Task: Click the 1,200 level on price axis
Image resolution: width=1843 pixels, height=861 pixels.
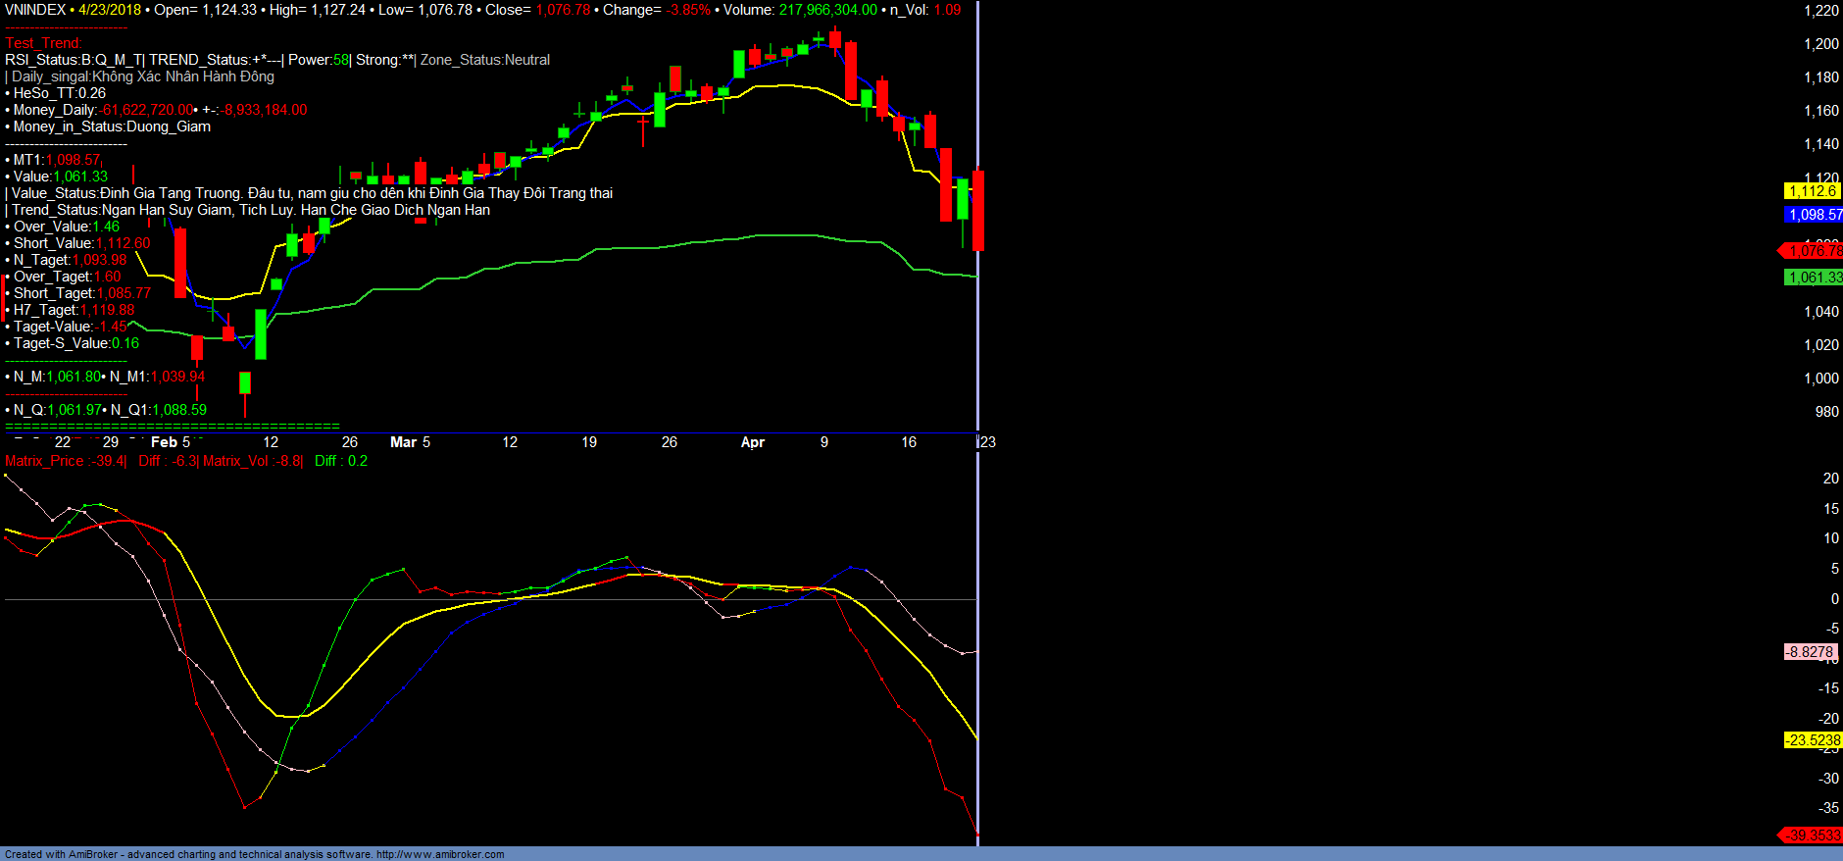Action: pyautogui.click(x=1820, y=44)
